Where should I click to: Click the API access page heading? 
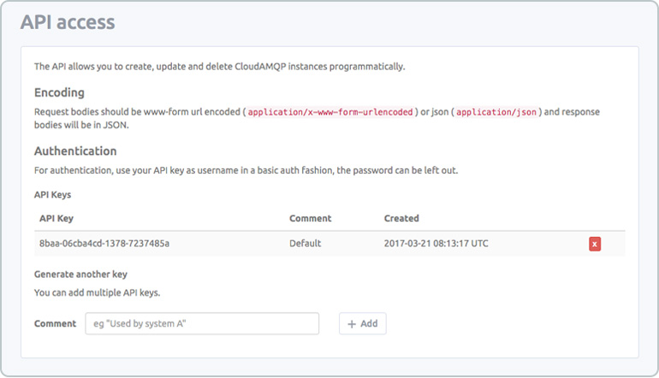pyautogui.click(x=68, y=22)
